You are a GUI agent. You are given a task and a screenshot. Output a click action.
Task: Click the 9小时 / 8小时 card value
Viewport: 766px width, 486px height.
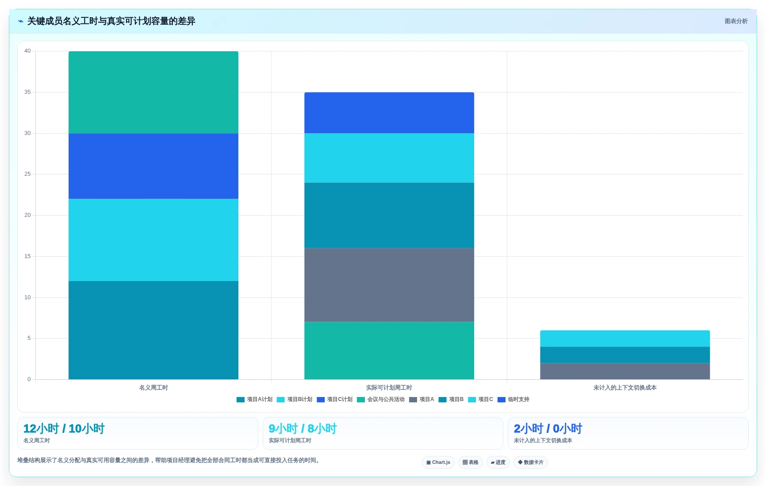pos(303,428)
